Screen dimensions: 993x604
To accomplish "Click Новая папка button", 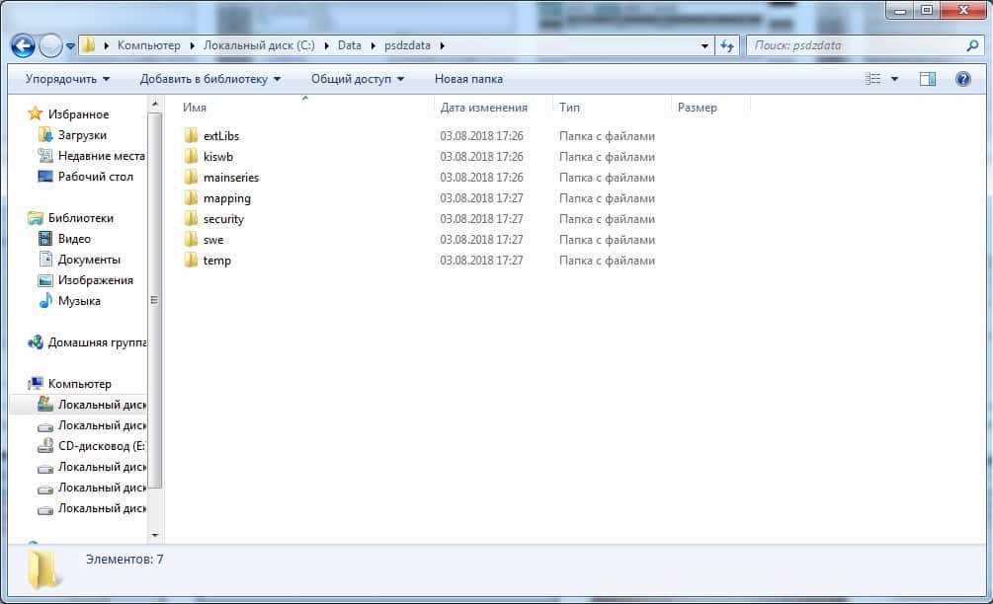I will point(468,79).
